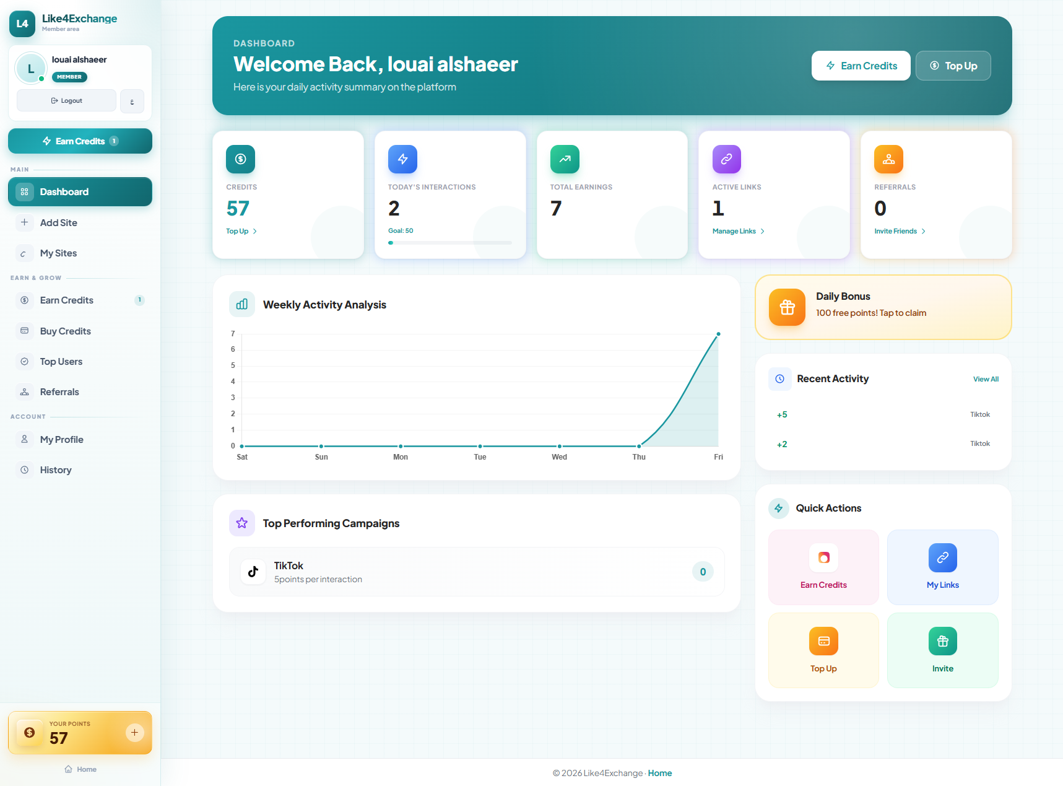Click the coin icon on Your Points card

pos(29,733)
